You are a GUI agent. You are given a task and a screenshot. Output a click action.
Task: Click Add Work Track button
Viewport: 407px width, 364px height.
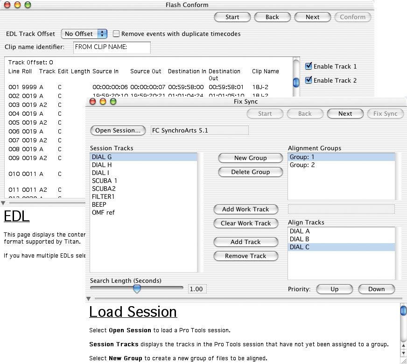[246, 209]
